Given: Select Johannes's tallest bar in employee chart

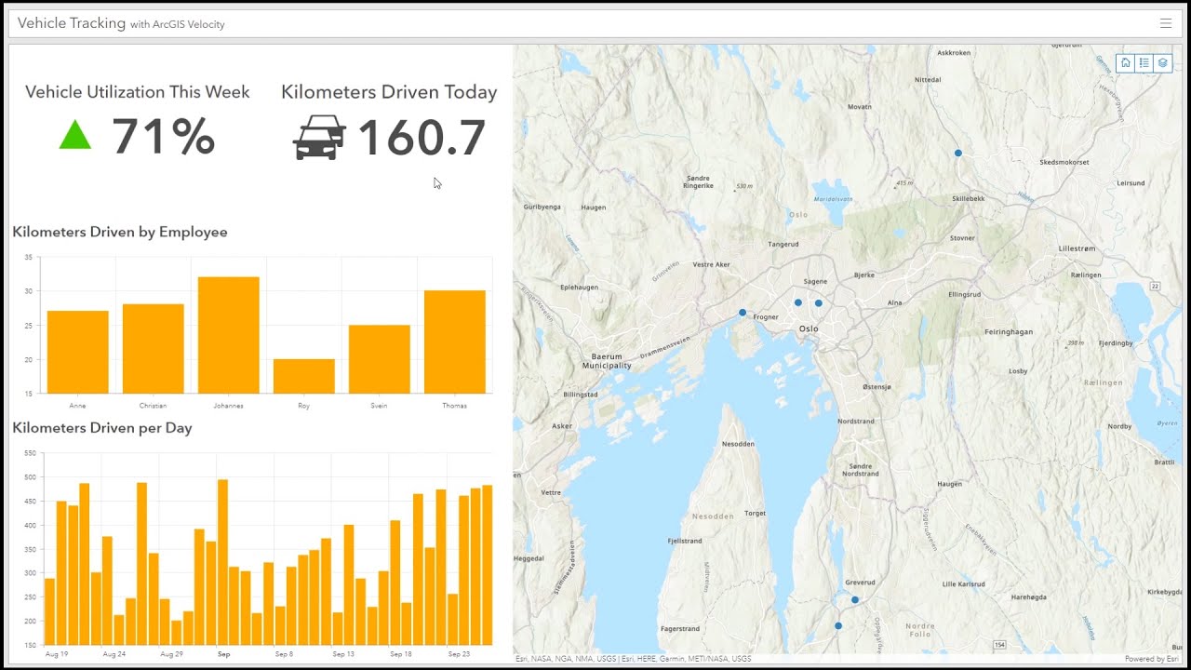Looking at the screenshot, I should [x=229, y=335].
